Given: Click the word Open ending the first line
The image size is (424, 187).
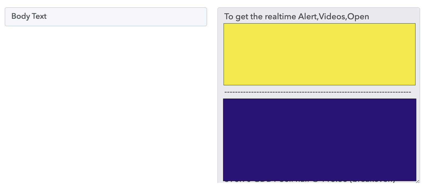Looking at the screenshot, I should pos(358,17).
